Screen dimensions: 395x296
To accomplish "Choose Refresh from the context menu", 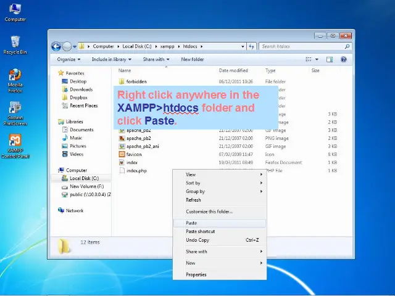I will [x=220, y=200].
